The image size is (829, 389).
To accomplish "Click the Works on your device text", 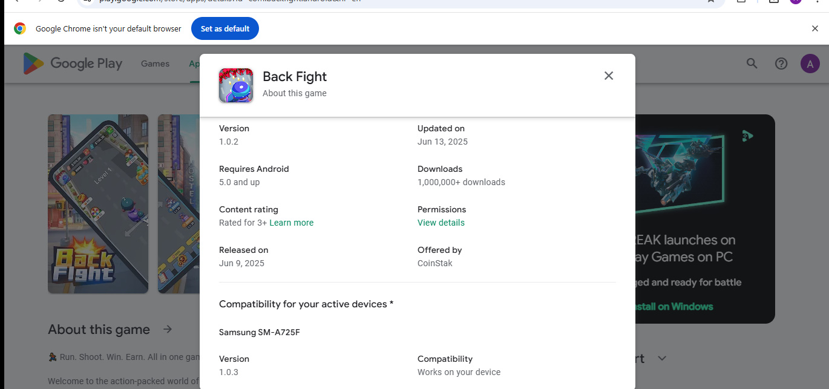I will point(459,372).
